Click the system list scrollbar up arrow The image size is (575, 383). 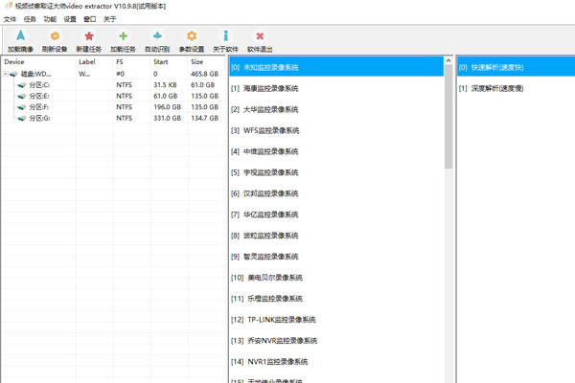pyautogui.click(x=448, y=60)
